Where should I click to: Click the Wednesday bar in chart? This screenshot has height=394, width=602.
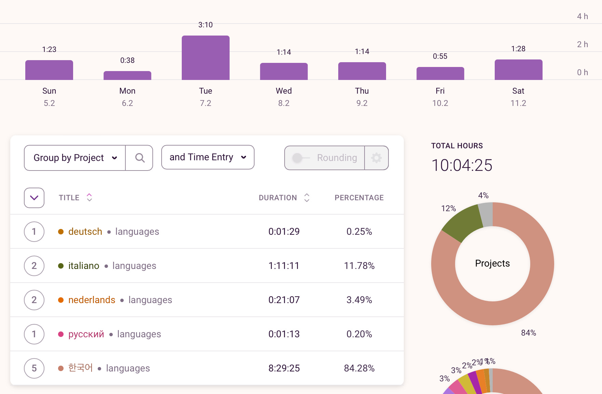[284, 71]
